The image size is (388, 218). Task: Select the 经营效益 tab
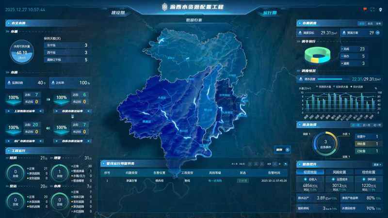point(310,171)
